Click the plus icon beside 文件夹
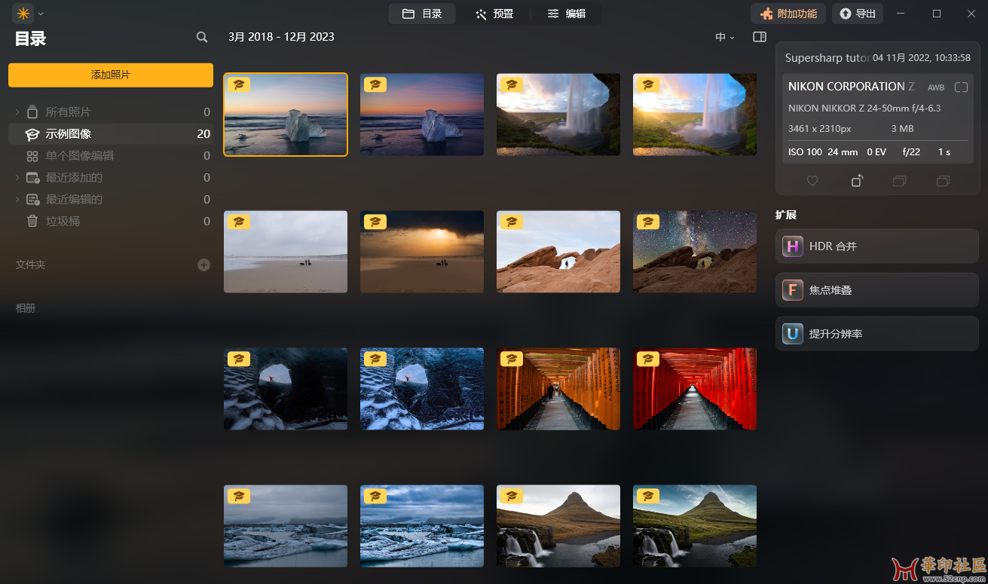988x584 pixels. coord(203,264)
